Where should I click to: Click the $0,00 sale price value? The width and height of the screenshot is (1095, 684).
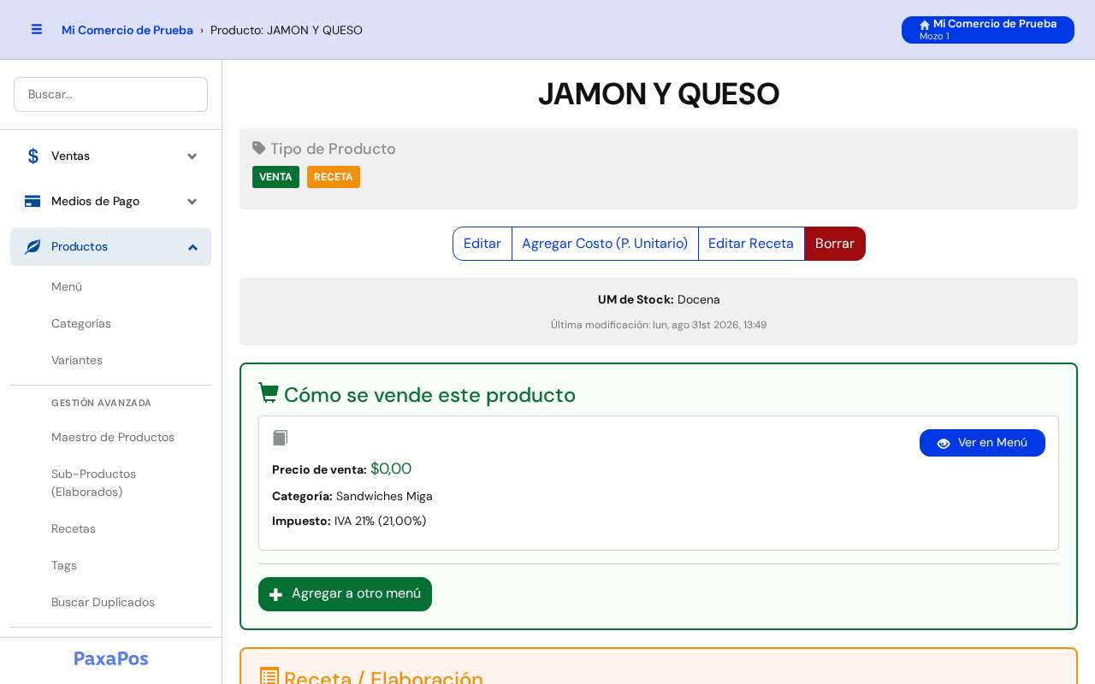[x=391, y=469]
